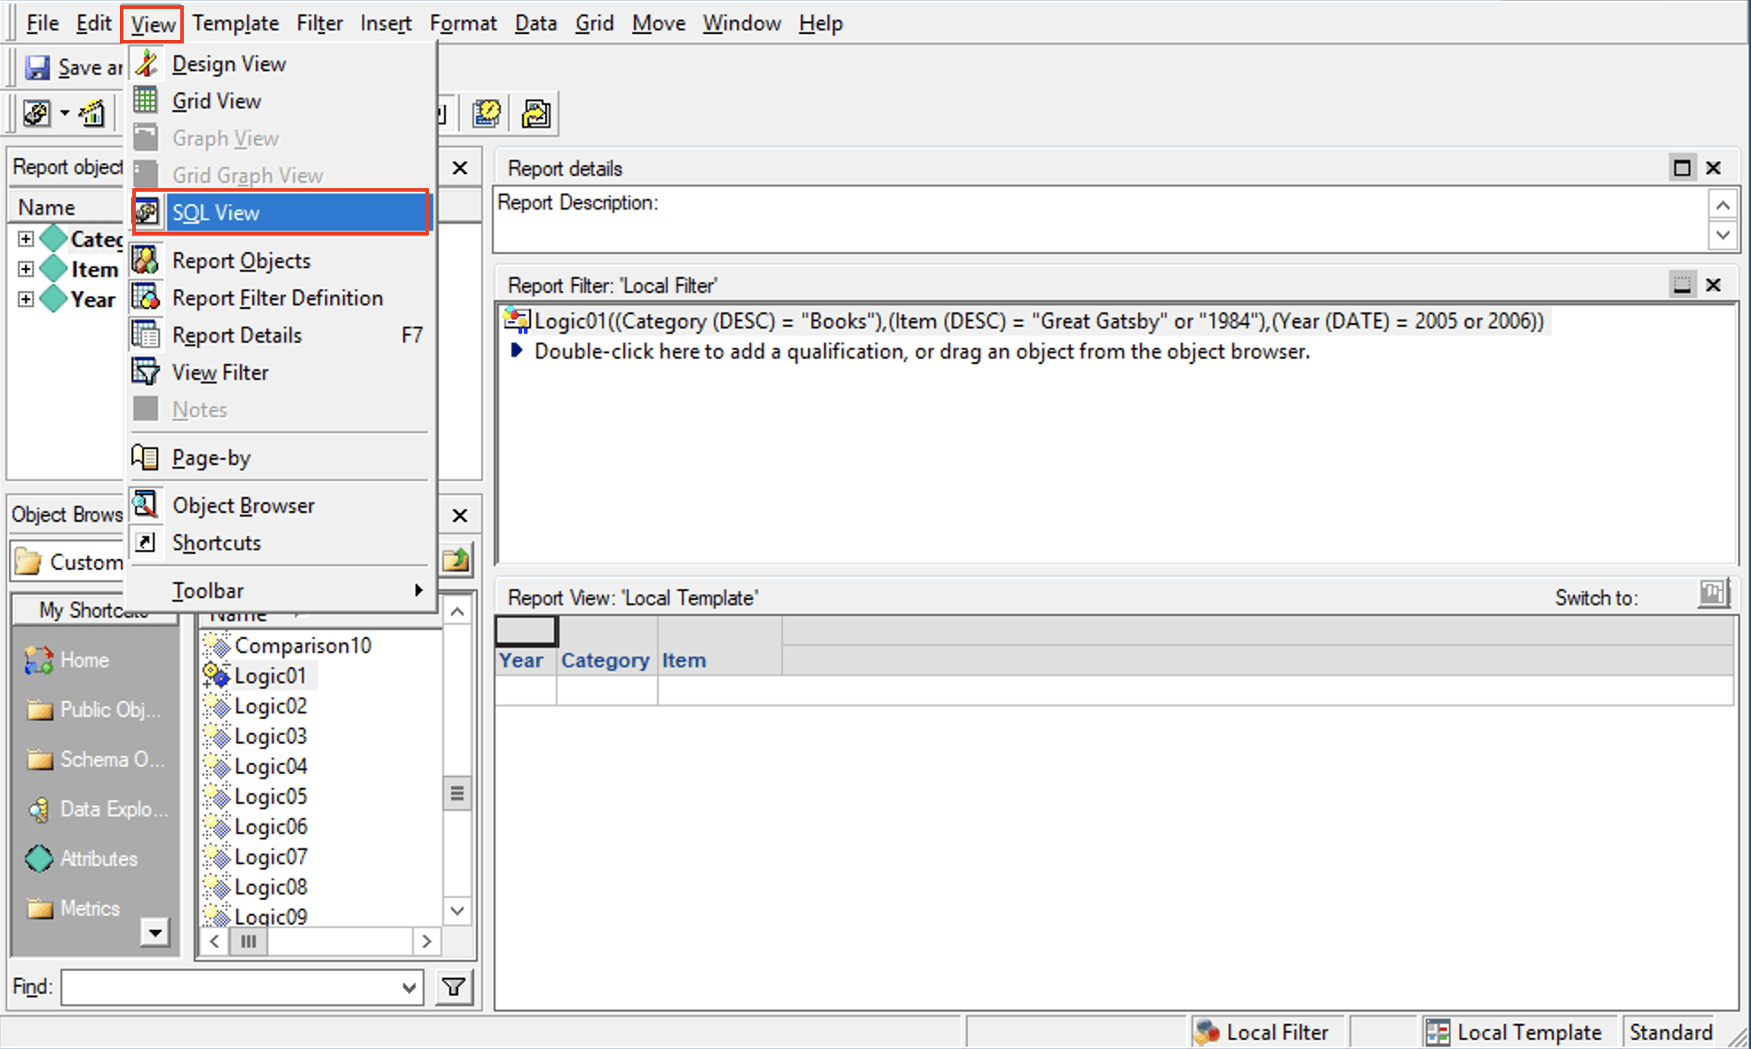
Task: Click the Grid View table icon
Action: (147, 100)
